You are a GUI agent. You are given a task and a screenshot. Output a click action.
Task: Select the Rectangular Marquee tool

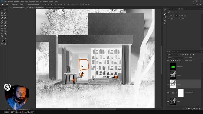(x=5, y=10)
